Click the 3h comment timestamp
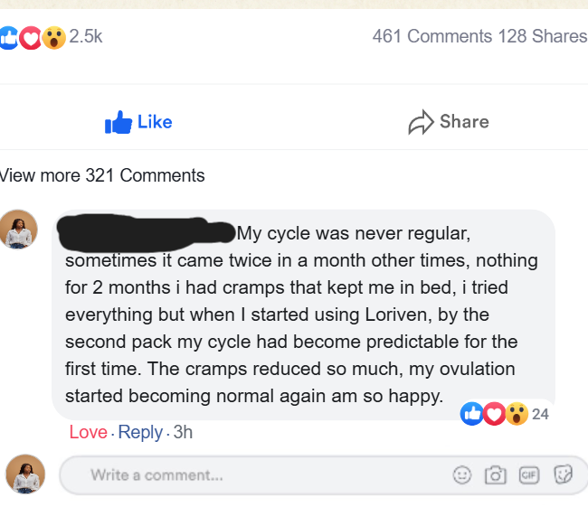The width and height of the screenshot is (588, 507). (x=183, y=432)
